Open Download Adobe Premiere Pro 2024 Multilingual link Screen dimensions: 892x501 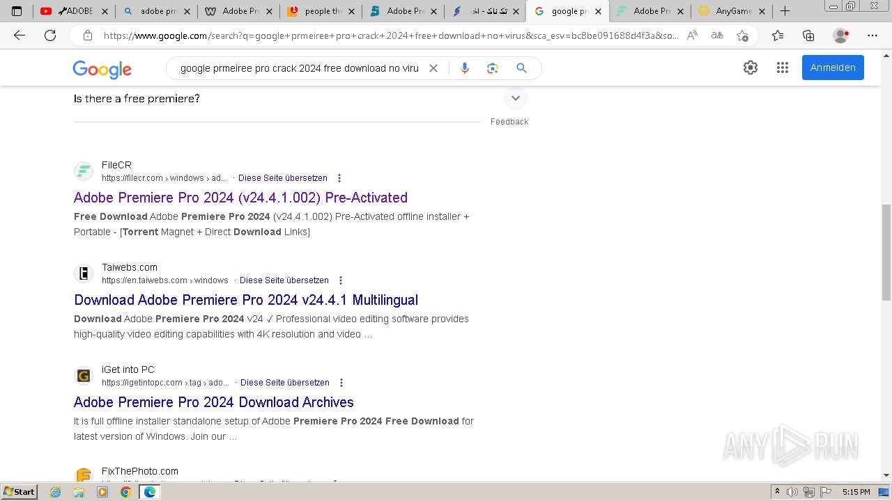[x=246, y=300]
